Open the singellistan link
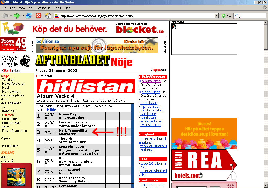 (x=151, y=92)
